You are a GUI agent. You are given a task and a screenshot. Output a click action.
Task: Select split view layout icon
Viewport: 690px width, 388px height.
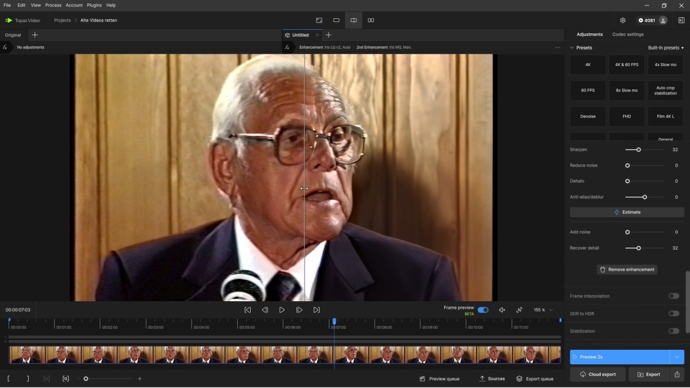tap(354, 20)
